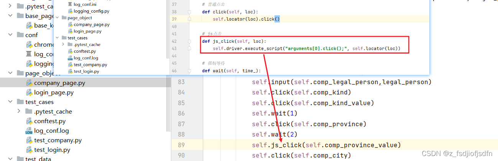
Task: Click the self.click(self.comp_city) line
Action: (x=301, y=155)
